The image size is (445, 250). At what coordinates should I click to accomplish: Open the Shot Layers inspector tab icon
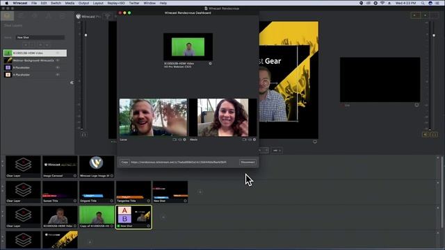7,16
